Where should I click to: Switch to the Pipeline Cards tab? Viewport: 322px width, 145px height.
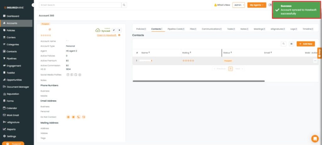[176, 29]
